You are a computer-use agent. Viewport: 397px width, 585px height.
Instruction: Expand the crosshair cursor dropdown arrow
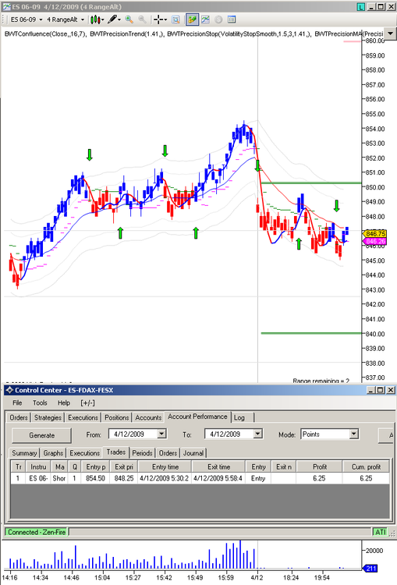(x=165, y=19)
